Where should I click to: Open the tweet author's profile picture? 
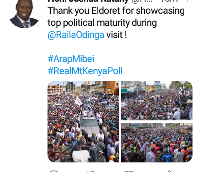pyautogui.click(x=24, y=14)
